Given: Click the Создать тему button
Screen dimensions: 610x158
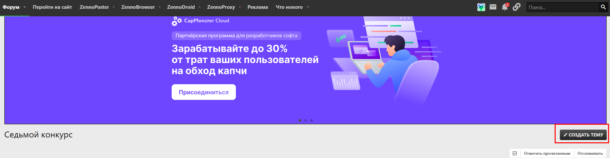Looking at the screenshot, I should point(583,135).
